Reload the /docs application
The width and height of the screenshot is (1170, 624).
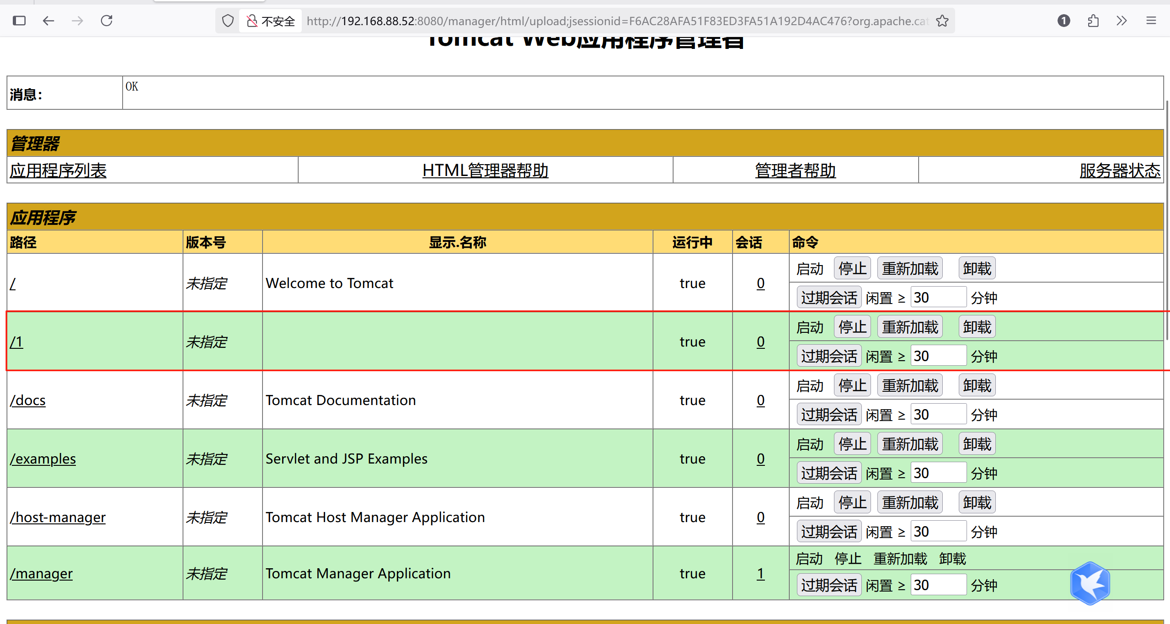[910, 385]
